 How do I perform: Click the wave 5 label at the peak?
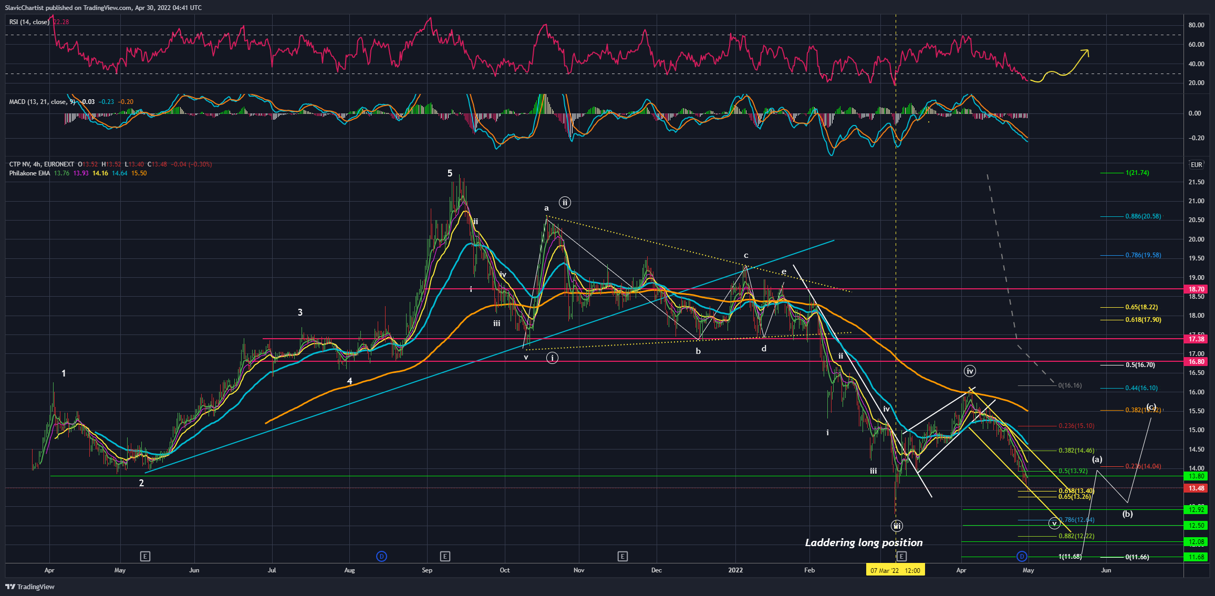tap(450, 173)
